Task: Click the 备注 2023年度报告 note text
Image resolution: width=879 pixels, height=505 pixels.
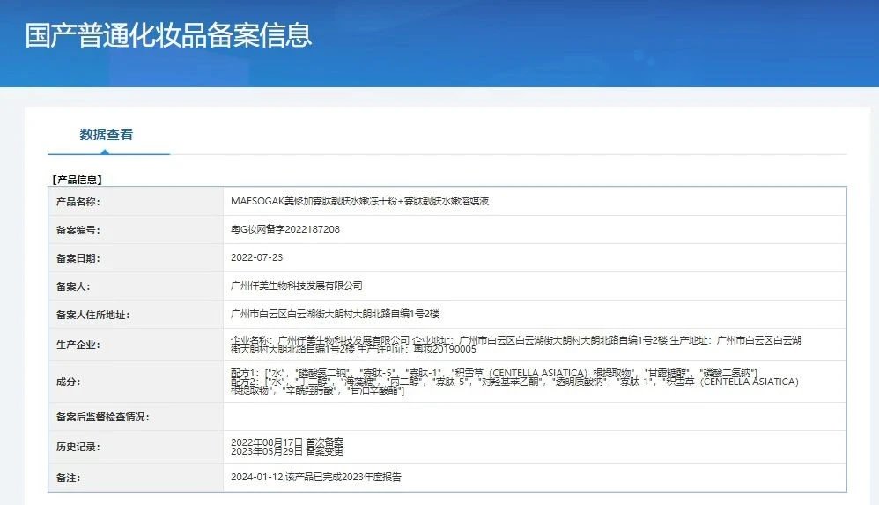Action: (315, 477)
